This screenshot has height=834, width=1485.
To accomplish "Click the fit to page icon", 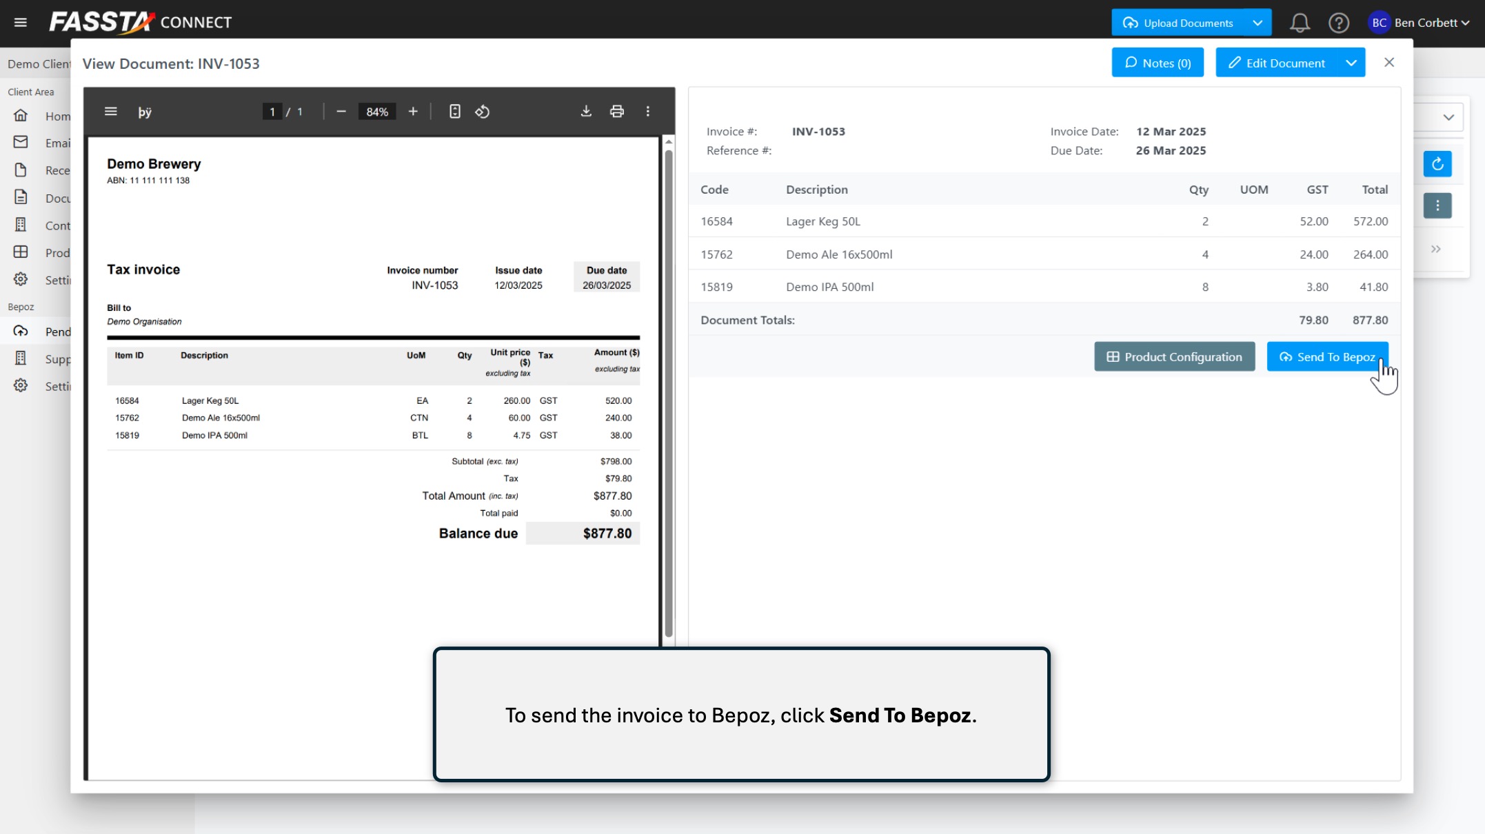I will pos(455,112).
